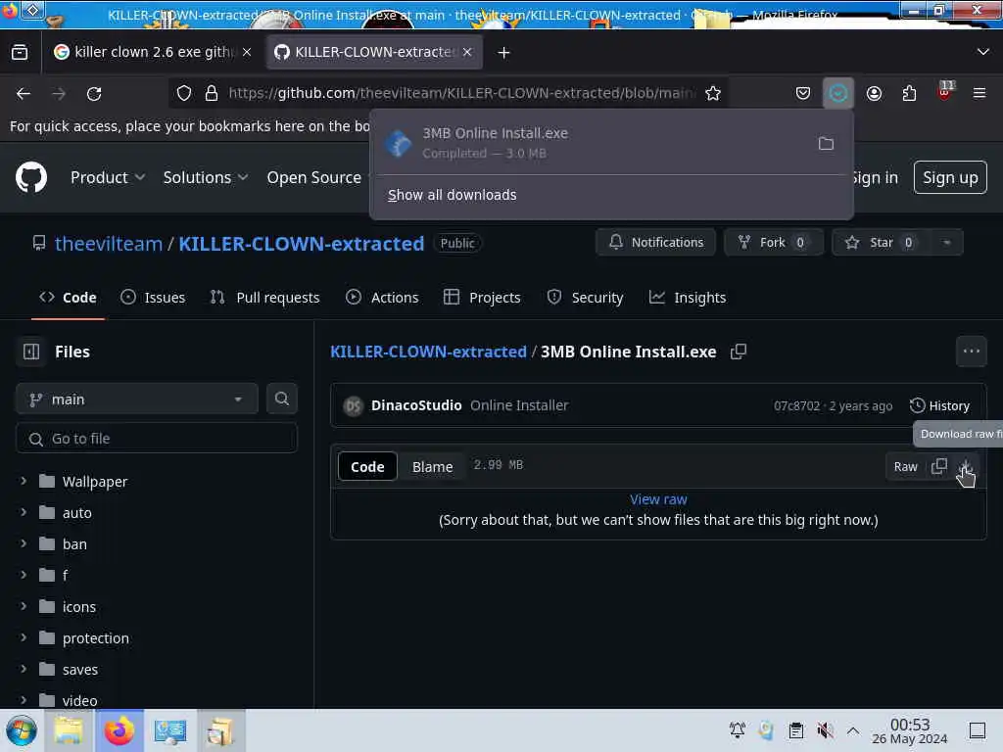1003x752 pixels.
Task: Switch to the killer clown 2.6 Google tab
Action: [x=154, y=52]
